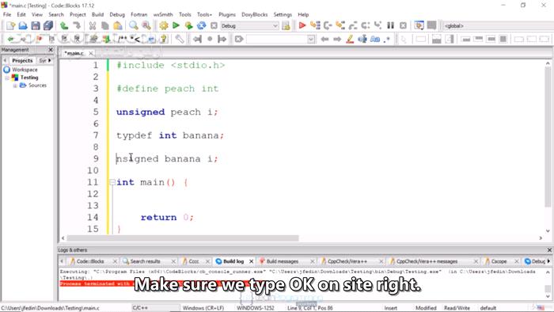The width and height of the screenshot is (554, 312).
Task: Open the Plugins menu
Action: click(x=227, y=14)
